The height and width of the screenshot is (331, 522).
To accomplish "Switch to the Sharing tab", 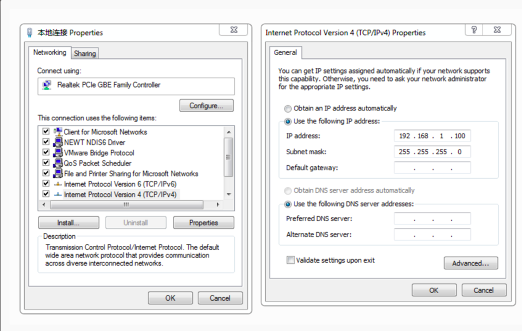I will pyautogui.click(x=85, y=54).
